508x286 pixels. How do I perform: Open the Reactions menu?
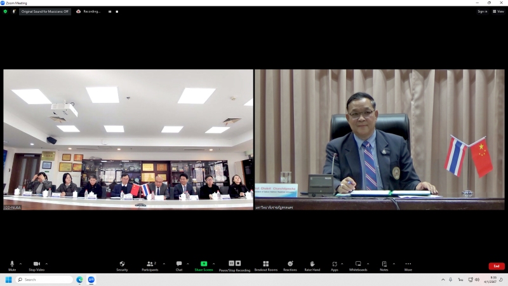pos(290,264)
